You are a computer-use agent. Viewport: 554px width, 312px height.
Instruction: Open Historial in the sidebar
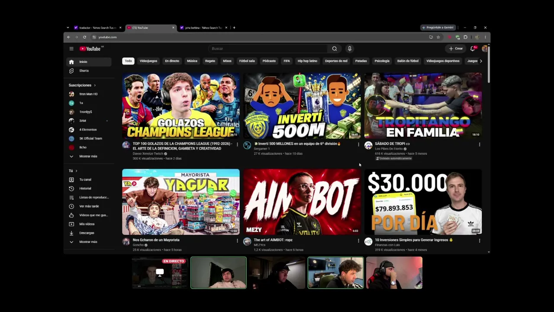pyautogui.click(x=88, y=188)
